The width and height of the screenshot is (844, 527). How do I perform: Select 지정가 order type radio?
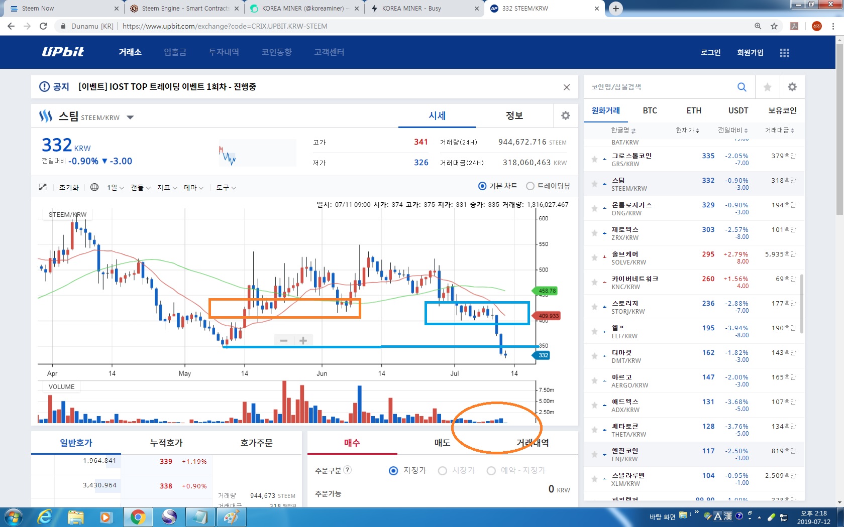tap(393, 471)
